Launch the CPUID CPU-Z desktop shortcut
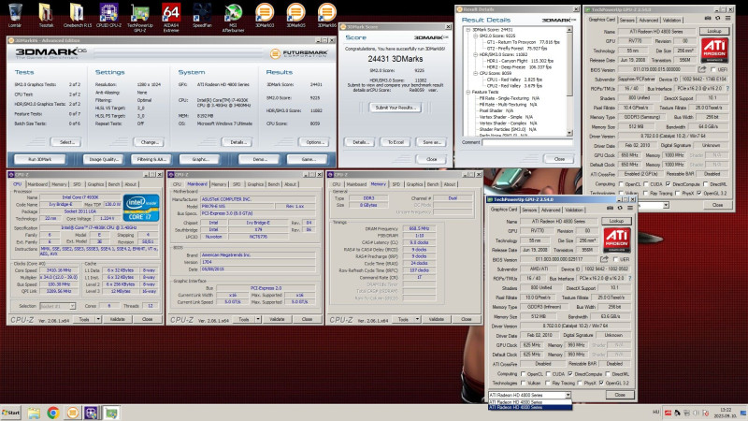 (108, 15)
